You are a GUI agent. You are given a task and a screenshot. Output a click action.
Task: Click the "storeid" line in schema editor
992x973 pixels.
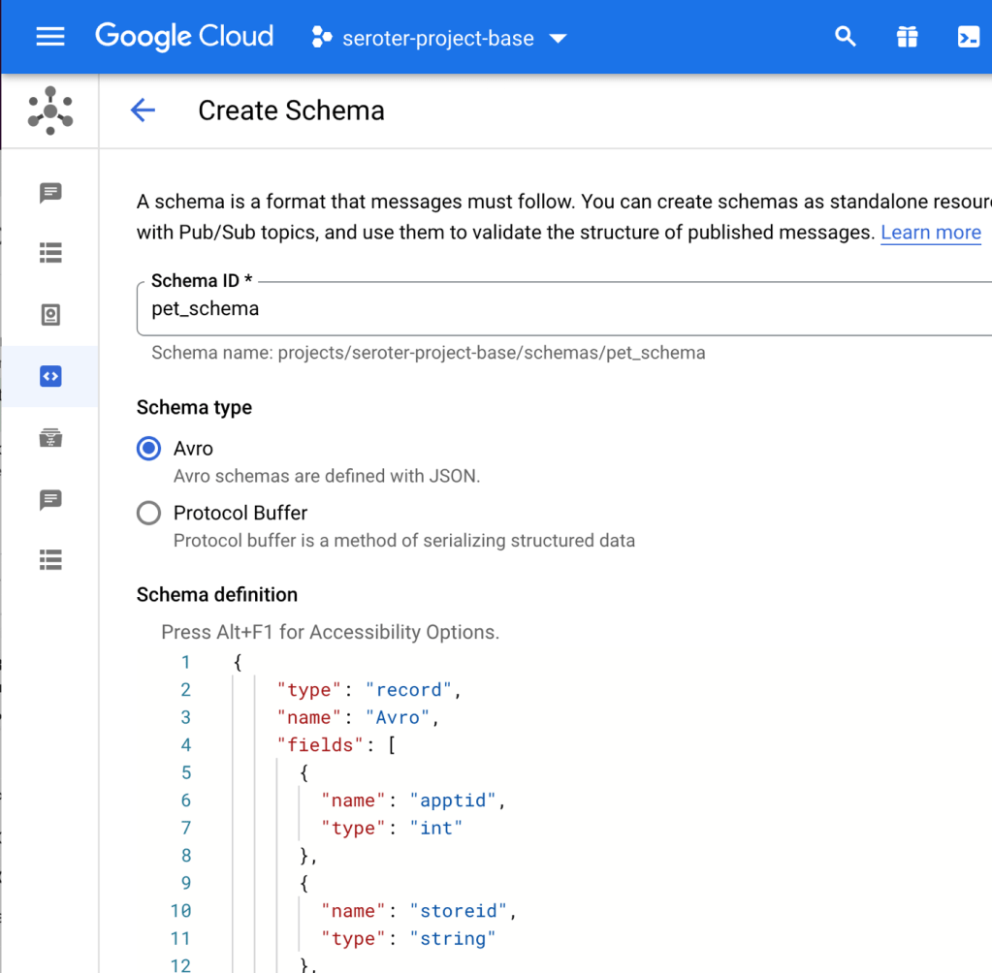tap(456, 911)
